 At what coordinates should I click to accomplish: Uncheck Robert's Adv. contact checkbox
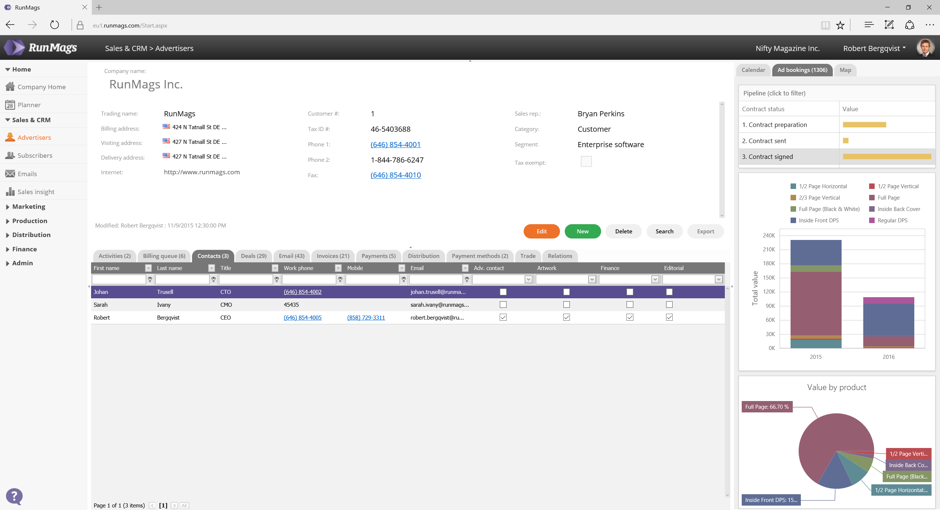(503, 317)
